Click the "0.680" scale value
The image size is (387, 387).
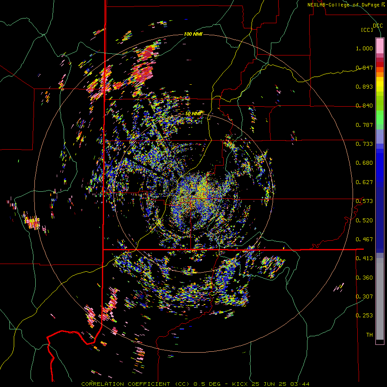pyautogui.click(x=364, y=163)
